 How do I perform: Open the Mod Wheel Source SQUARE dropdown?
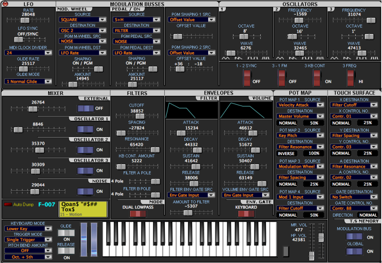point(83,20)
